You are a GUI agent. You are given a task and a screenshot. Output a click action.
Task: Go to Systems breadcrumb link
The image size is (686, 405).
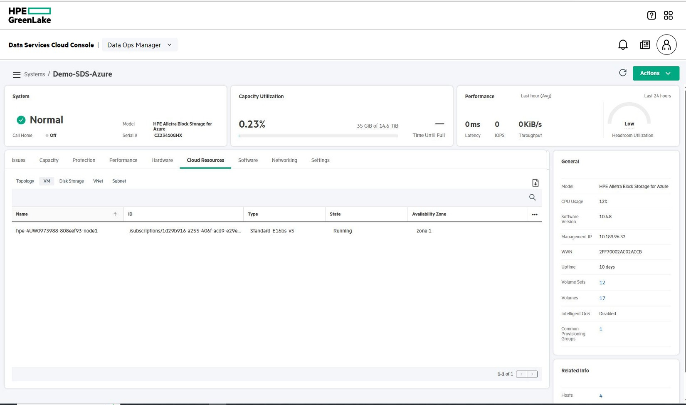pyautogui.click(x=35, y=74)
